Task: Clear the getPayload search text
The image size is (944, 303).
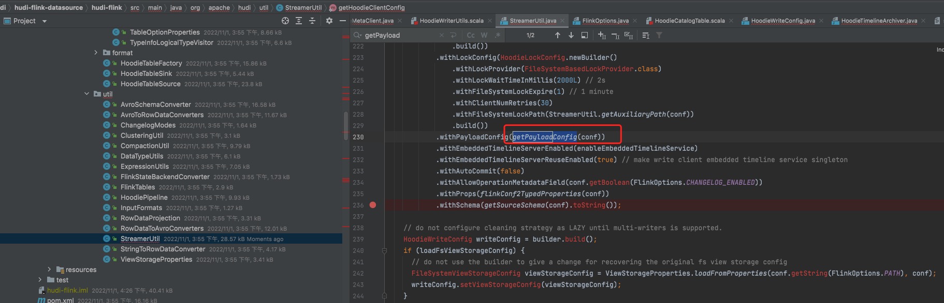Action: click(441, 35)
